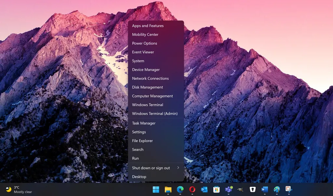The height and width of the screenshot is (196, 333).
Task: Open the Opera browser taskbar icon
Action: 192,189
